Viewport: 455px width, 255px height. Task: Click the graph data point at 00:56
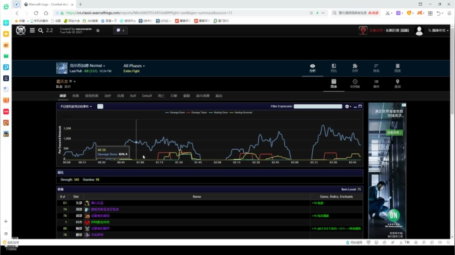coord(136,142)
